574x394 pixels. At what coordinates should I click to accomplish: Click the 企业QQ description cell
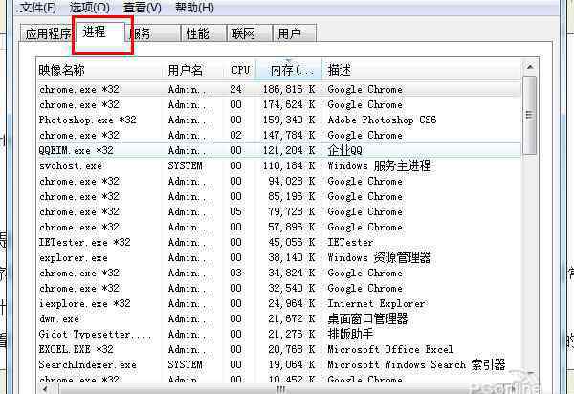[344, 150]
